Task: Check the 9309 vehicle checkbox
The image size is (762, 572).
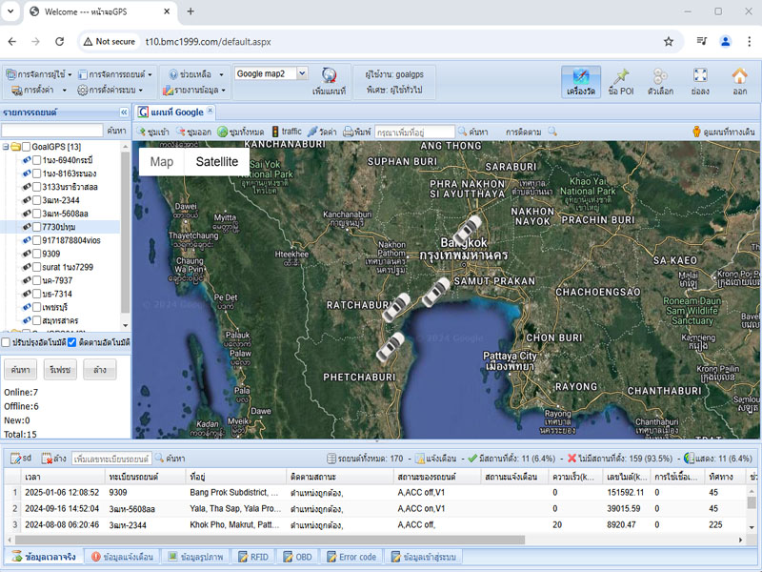Action: [x=36, y=254]
